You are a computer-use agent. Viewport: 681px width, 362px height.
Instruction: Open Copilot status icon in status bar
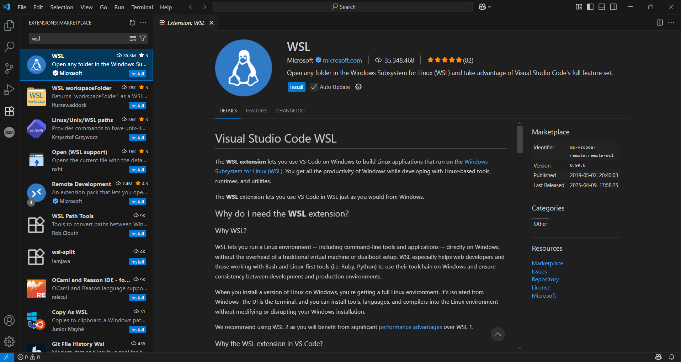click(x=658, y=357)
